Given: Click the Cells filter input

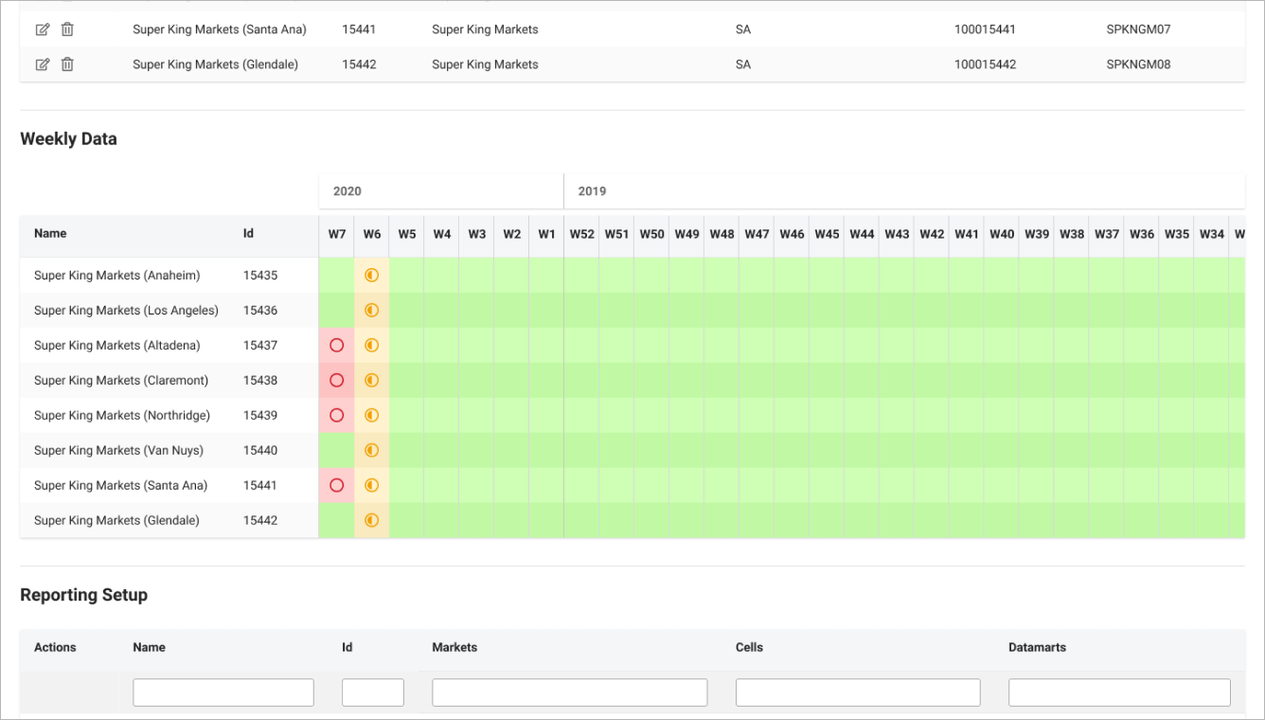Looking at the screenshot, I should click(858, 693).
